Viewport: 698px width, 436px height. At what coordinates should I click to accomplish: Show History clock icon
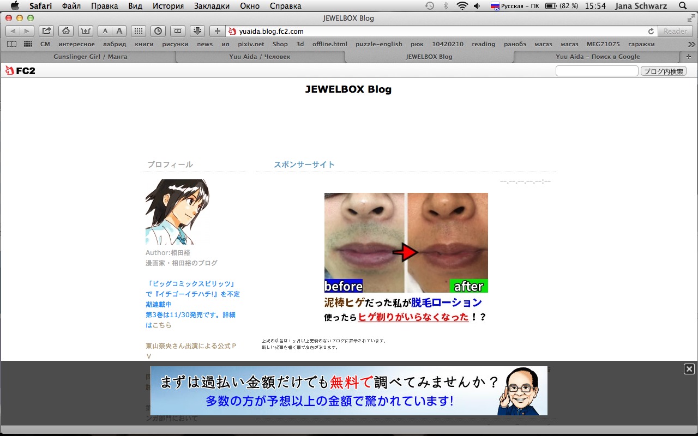click(x=158, y=31)
